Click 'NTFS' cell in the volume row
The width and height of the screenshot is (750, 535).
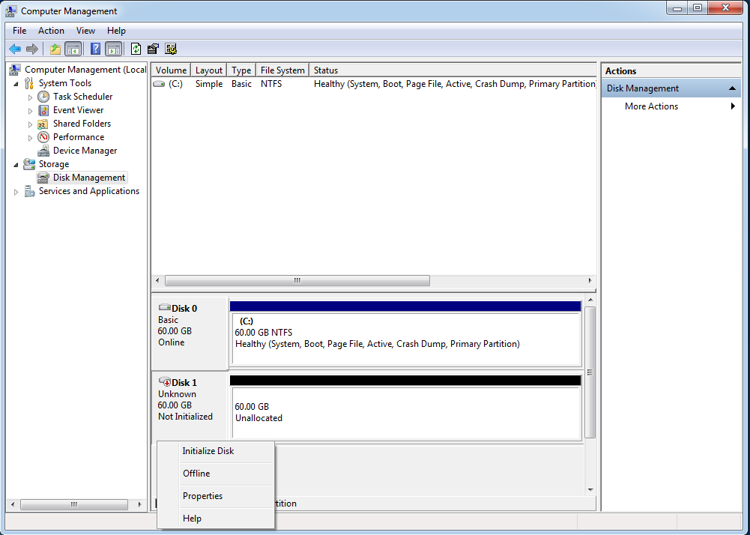point(271,84)
